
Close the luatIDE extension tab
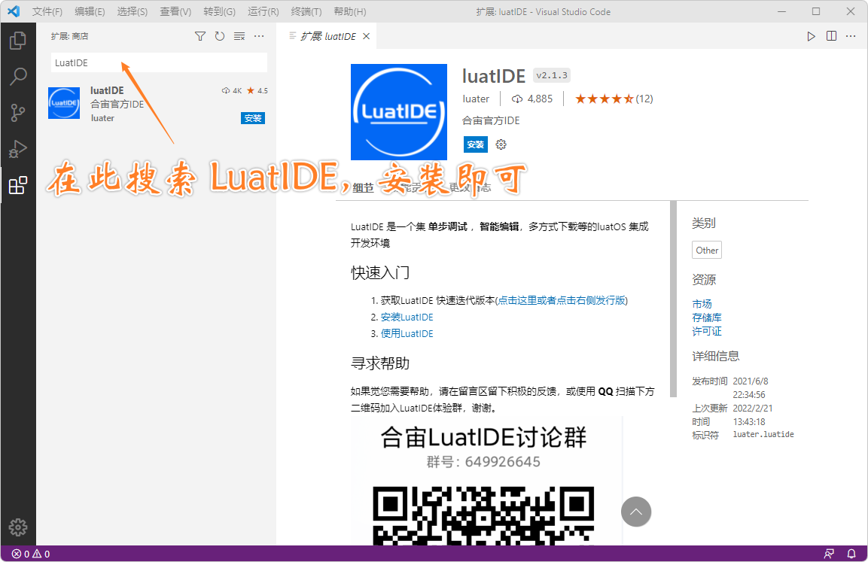click(x=366, y=36)
